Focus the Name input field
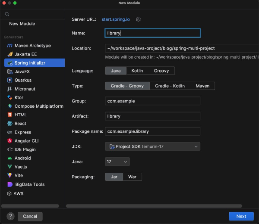 pyautogui.click(x=153, y=33)
